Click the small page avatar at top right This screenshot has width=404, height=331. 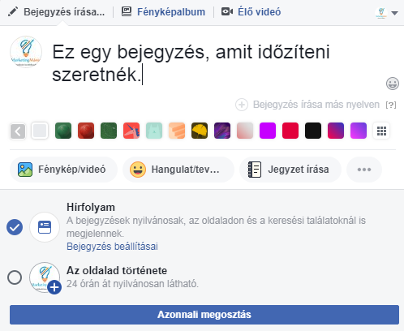[381, 13]
